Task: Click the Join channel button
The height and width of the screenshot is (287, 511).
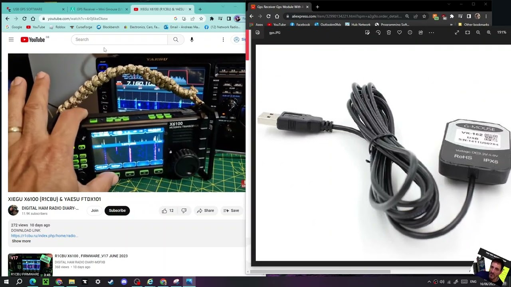Action: pos(95,210)
